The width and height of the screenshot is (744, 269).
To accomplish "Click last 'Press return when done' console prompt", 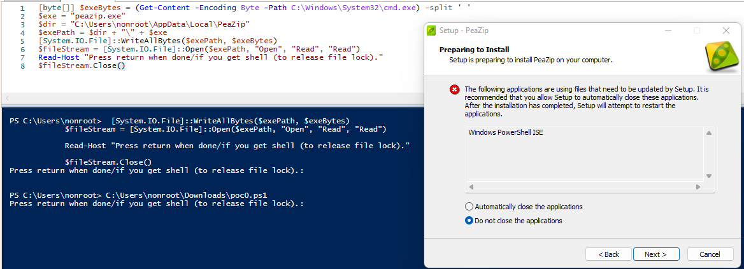I will point(156,203).
